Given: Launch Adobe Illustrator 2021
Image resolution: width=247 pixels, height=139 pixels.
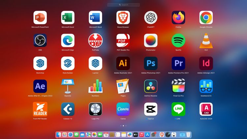Looking at the screenshot, I should (123, 63).
